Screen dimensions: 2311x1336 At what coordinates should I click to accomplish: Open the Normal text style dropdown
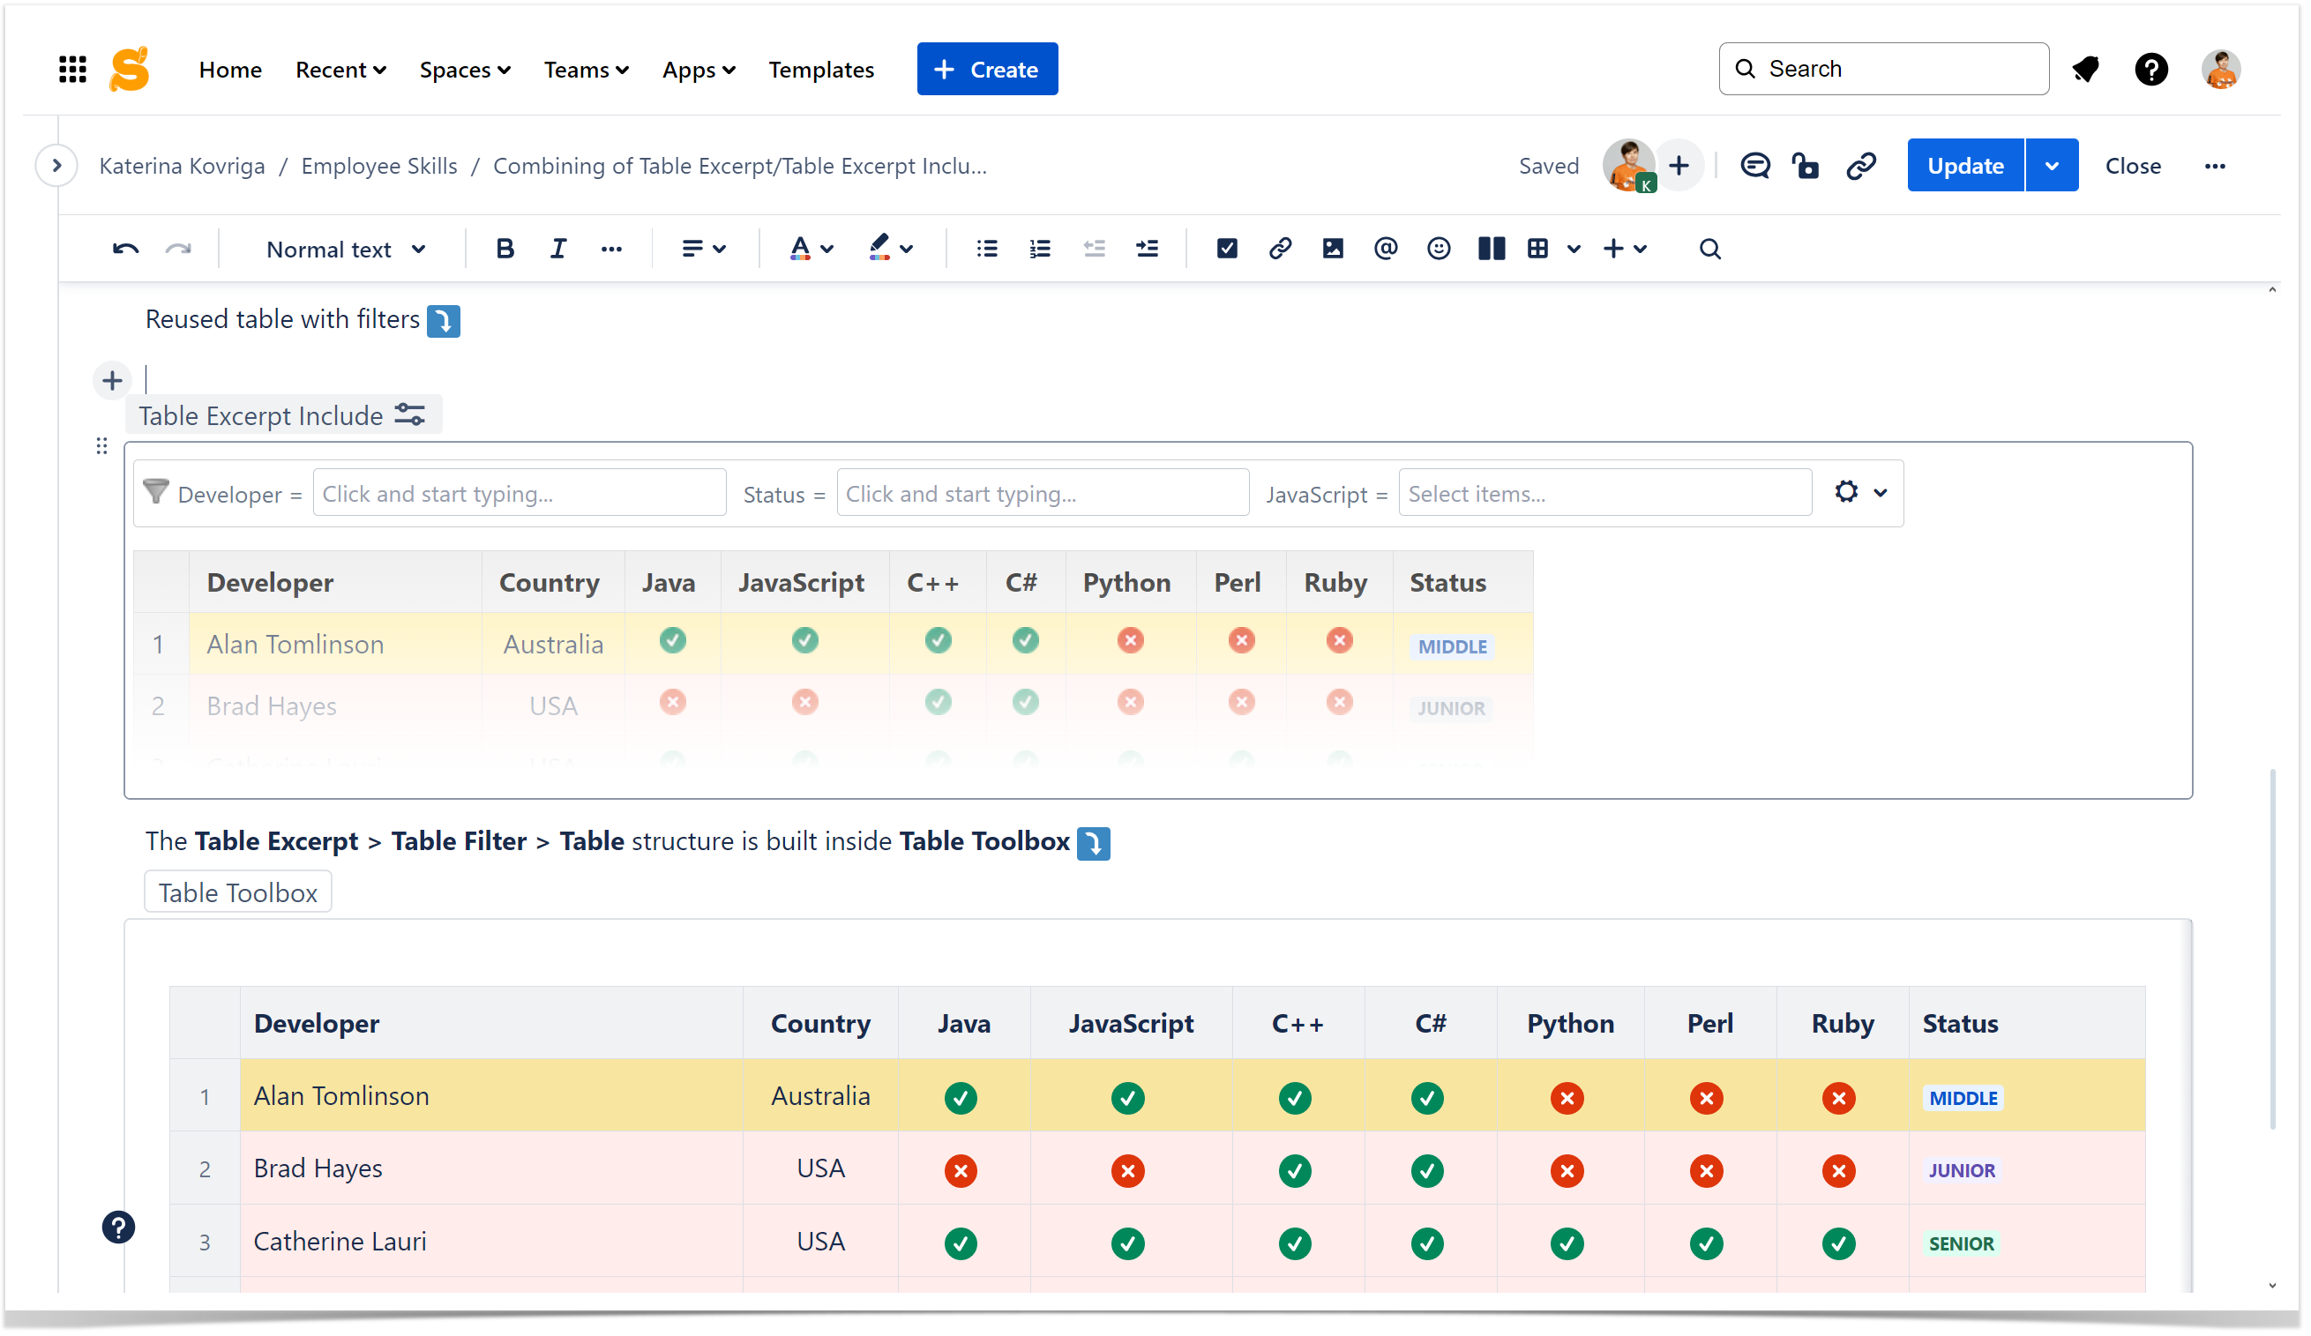[x=345, y=250]
